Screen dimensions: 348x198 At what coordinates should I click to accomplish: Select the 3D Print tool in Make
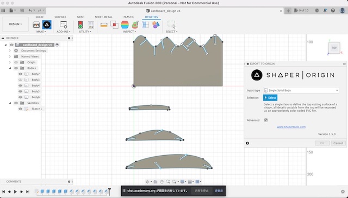pyautogui.click(x=36, y=25)
